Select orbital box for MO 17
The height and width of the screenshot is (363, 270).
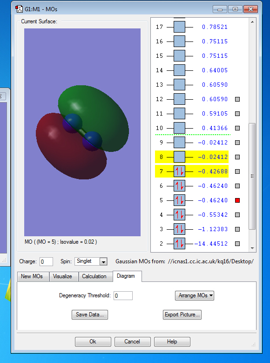pos(179,27)
